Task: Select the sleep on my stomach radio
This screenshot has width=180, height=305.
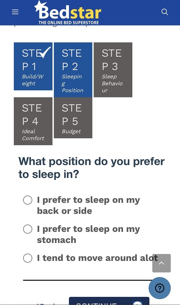Action: coord(28,229)
